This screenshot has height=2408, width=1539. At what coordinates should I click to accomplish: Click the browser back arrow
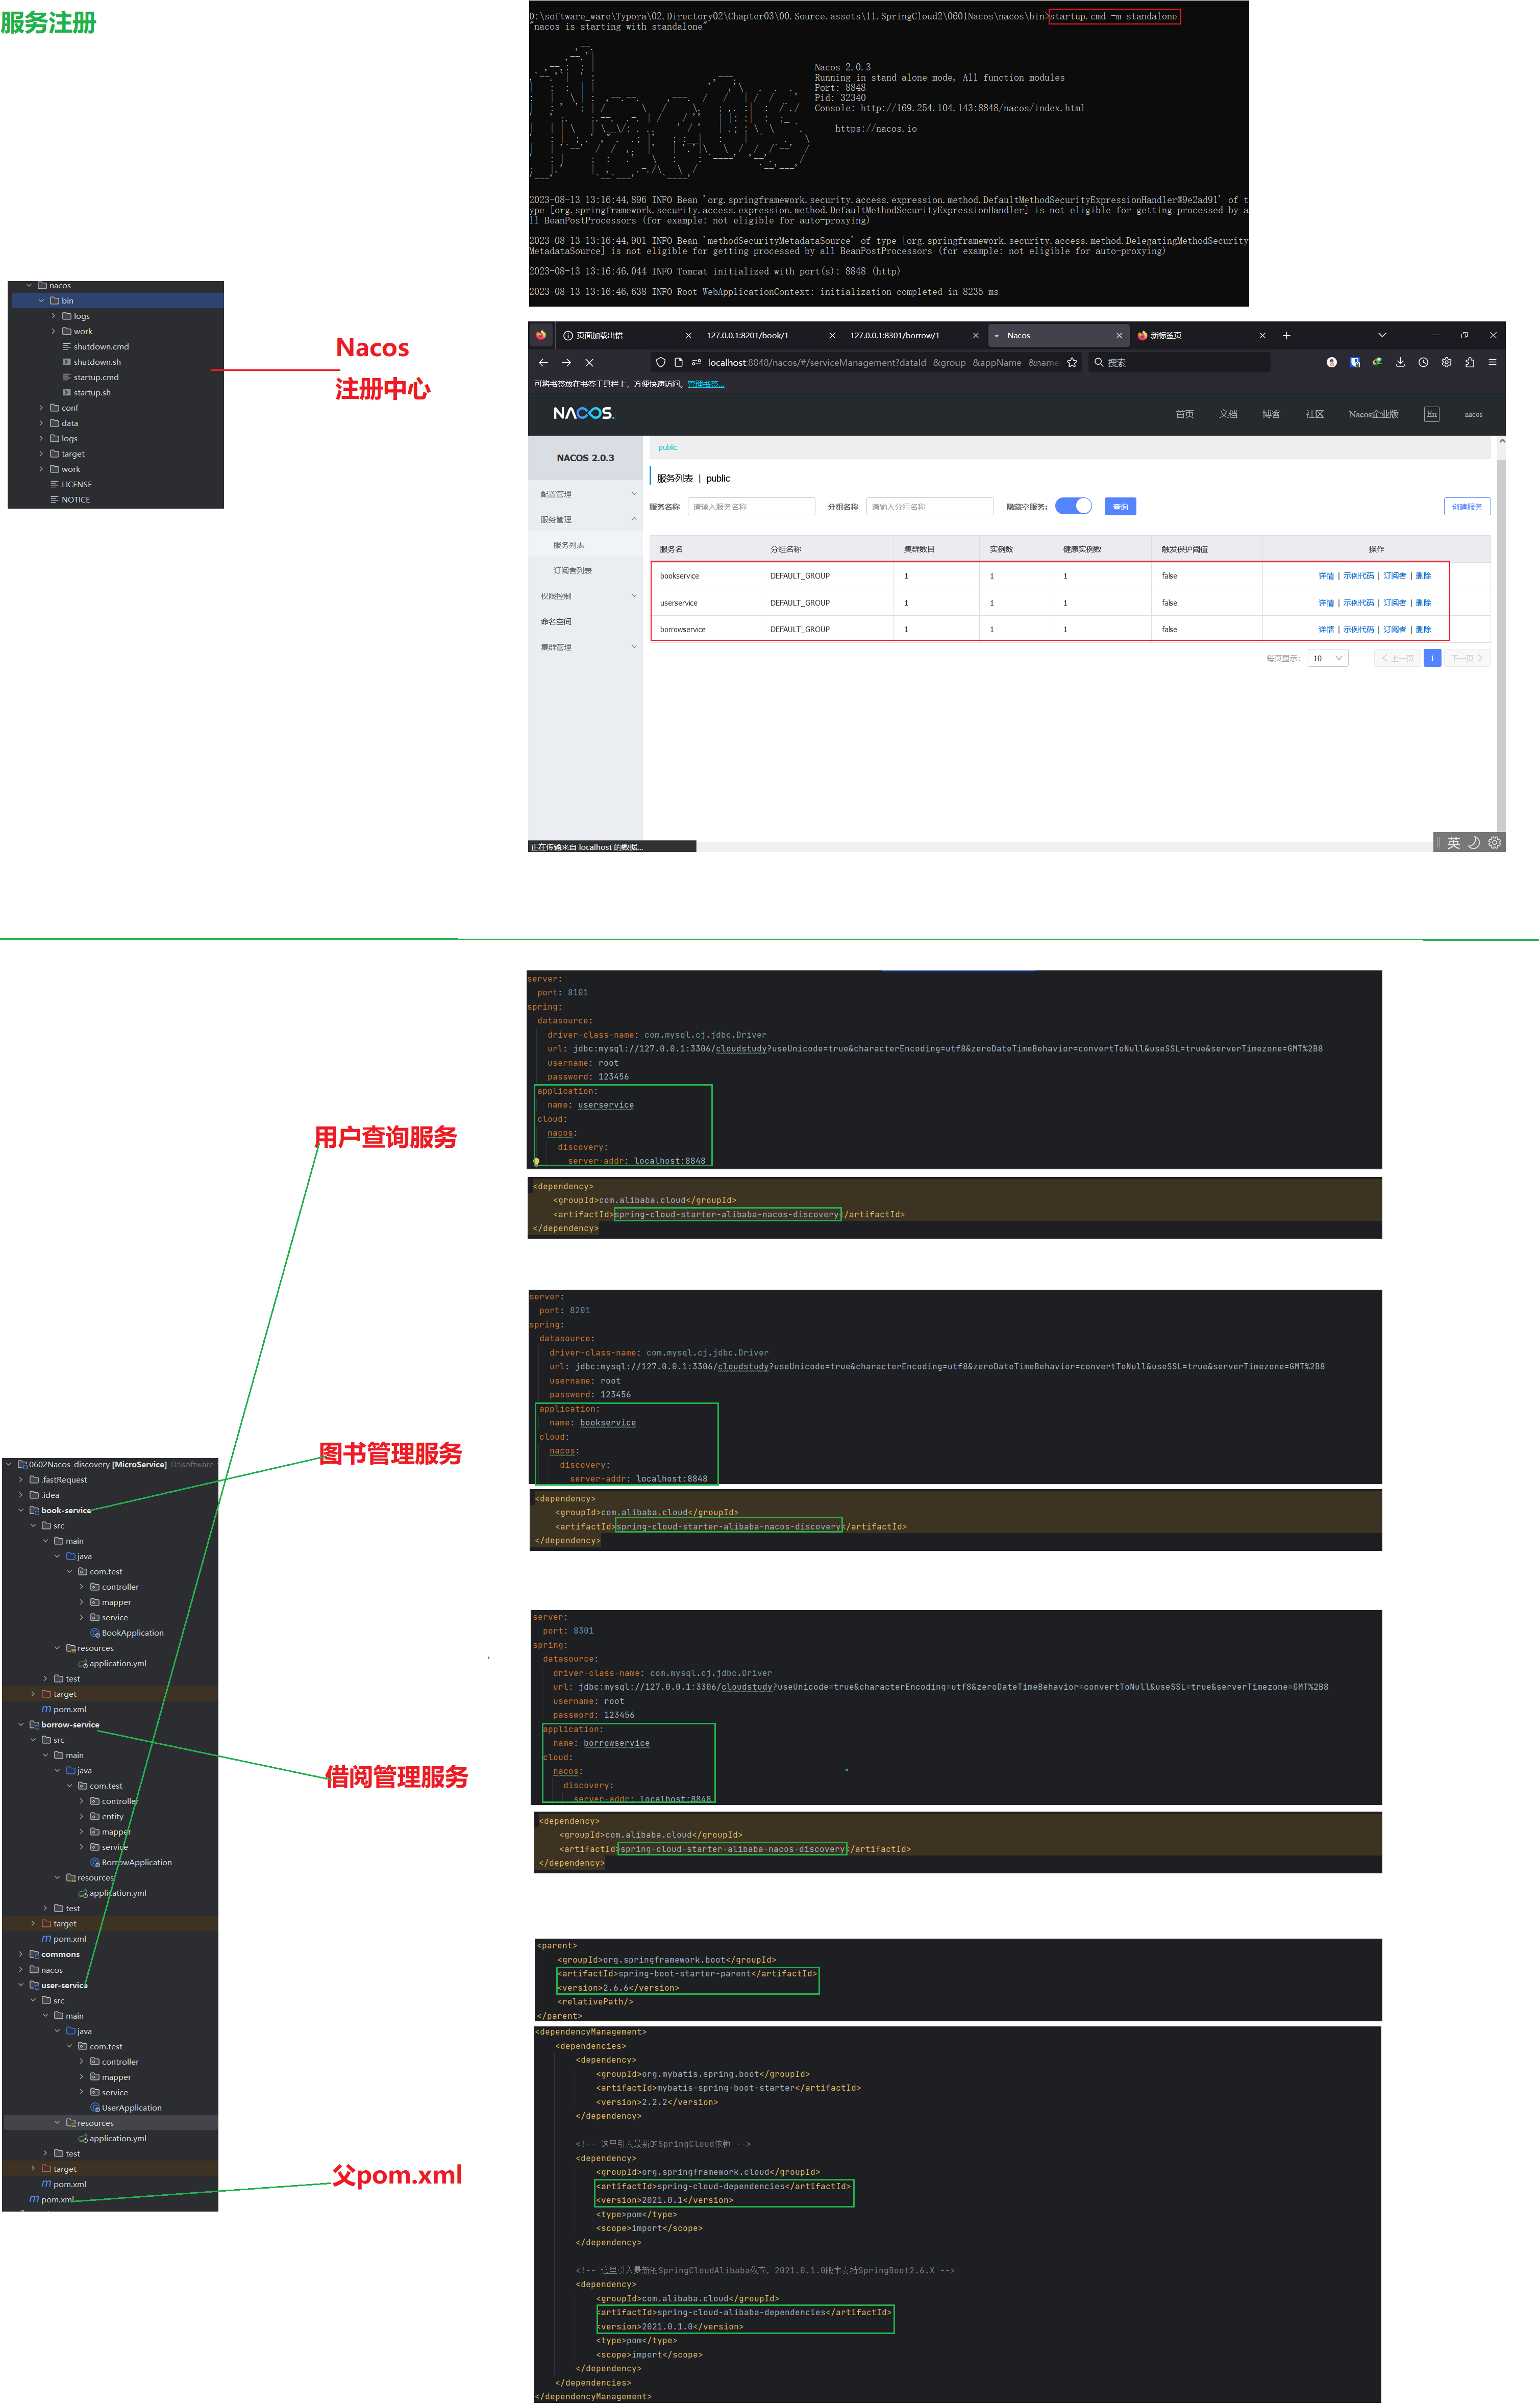(543, 363)
